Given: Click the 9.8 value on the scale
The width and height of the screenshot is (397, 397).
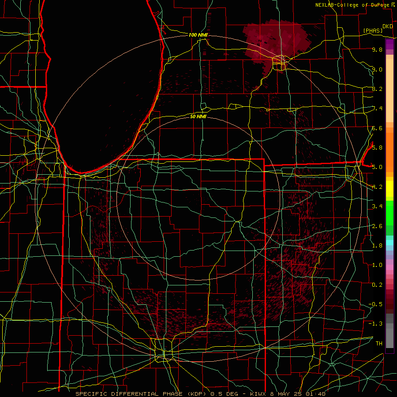Looking at the screenshot, I should 377,49.
